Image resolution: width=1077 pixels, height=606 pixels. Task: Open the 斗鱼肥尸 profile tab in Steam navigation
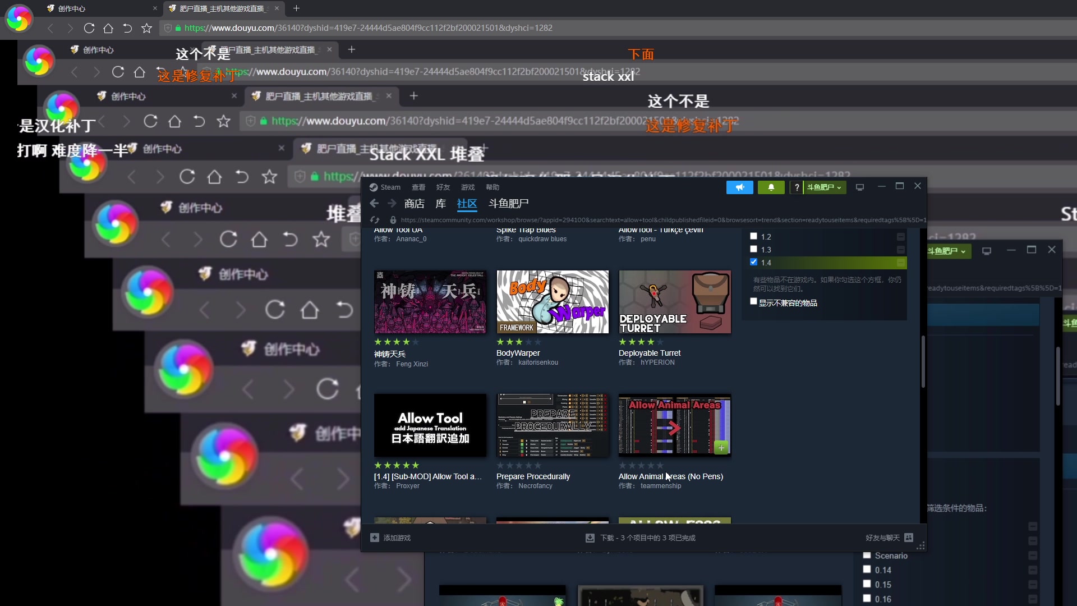(508, 204)
